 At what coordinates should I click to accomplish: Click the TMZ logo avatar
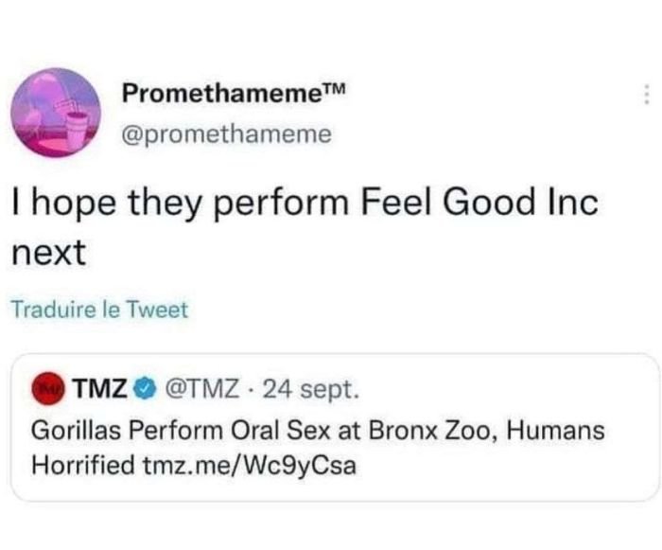49,389
